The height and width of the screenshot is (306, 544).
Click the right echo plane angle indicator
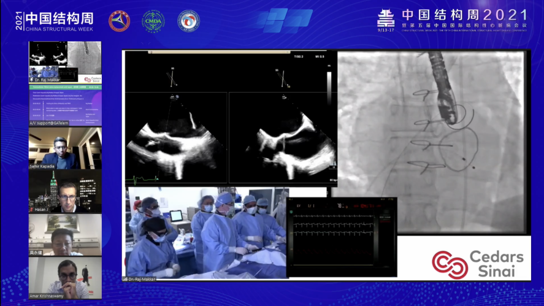tap(283, 78)
